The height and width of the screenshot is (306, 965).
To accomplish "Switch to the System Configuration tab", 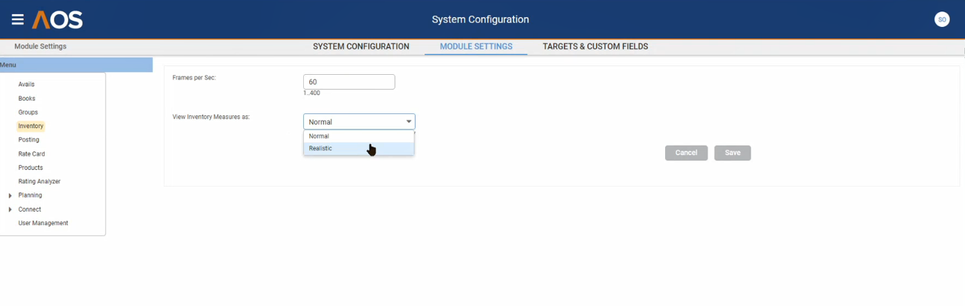I will coord(361,47).
